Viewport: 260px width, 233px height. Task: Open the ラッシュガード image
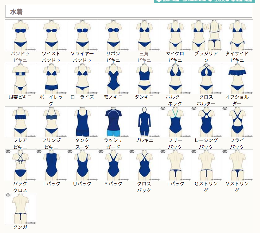[113, 122]
